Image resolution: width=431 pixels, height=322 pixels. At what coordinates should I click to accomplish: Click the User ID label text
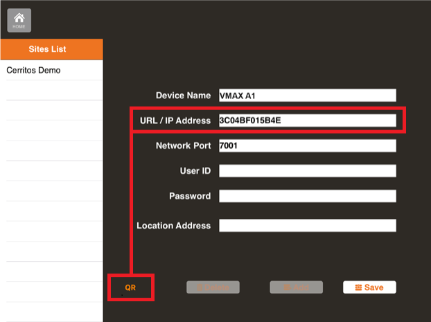coord(195,170)
